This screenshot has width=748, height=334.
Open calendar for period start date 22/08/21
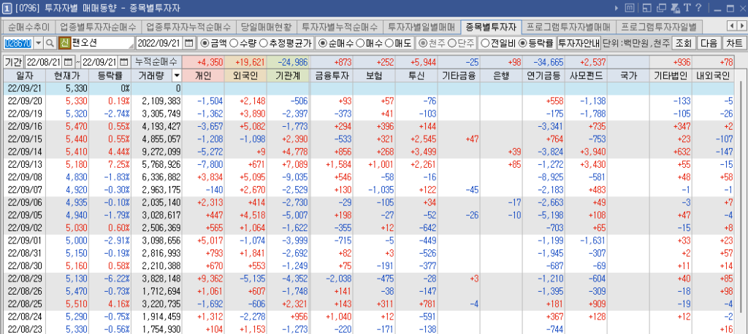[69, 61]
